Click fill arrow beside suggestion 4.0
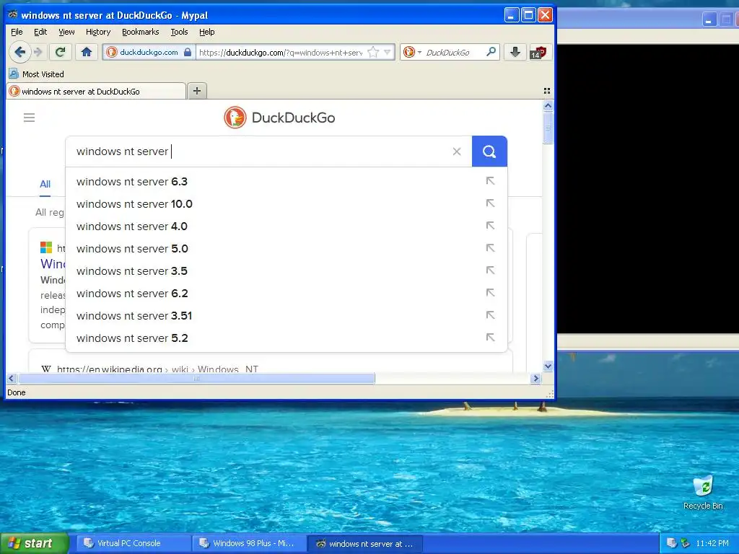The image size is (739, 554). point(490,226)
